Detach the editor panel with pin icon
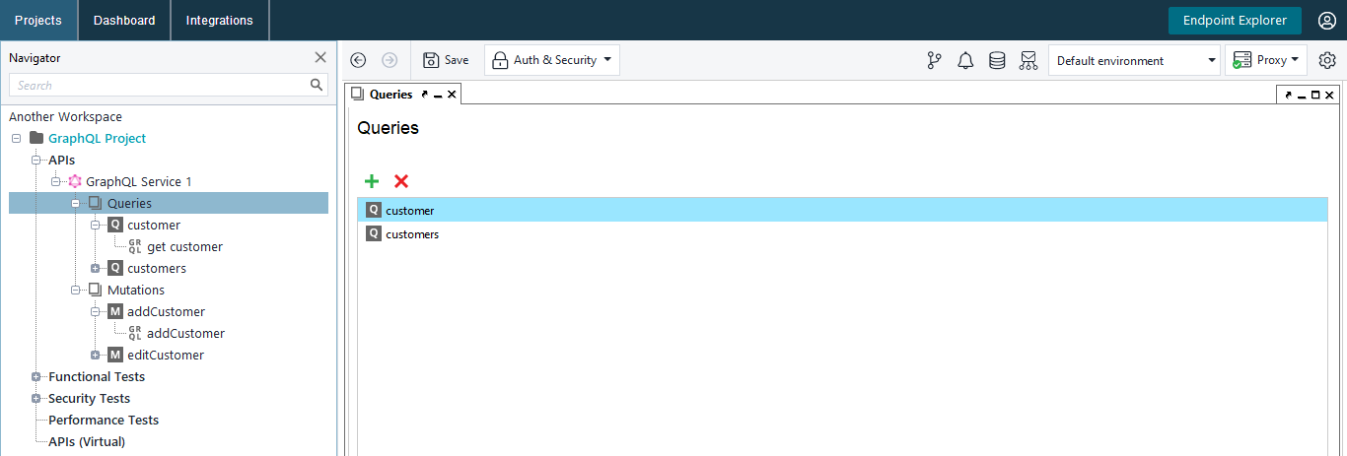 click(1289, 96)
